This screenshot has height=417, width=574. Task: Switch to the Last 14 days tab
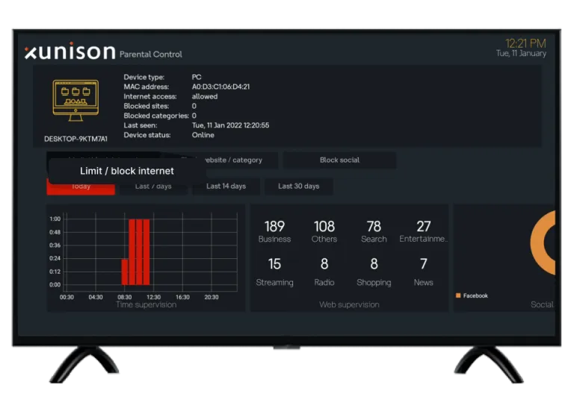(226, 186)
